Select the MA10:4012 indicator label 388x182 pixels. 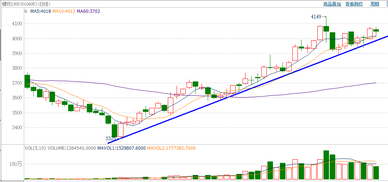pos(64,11)
